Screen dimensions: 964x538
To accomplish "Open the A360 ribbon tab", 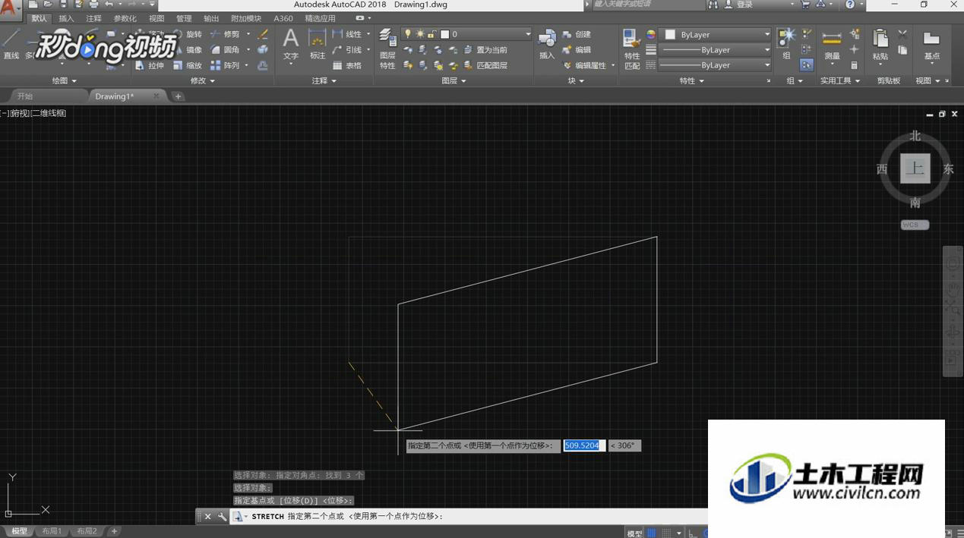I will pos(283,18).
